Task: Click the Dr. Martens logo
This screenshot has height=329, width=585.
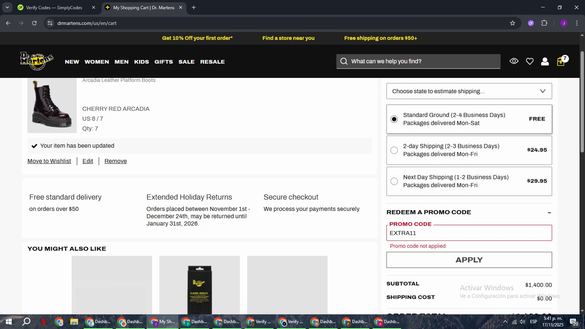Action: click(37, 61)
